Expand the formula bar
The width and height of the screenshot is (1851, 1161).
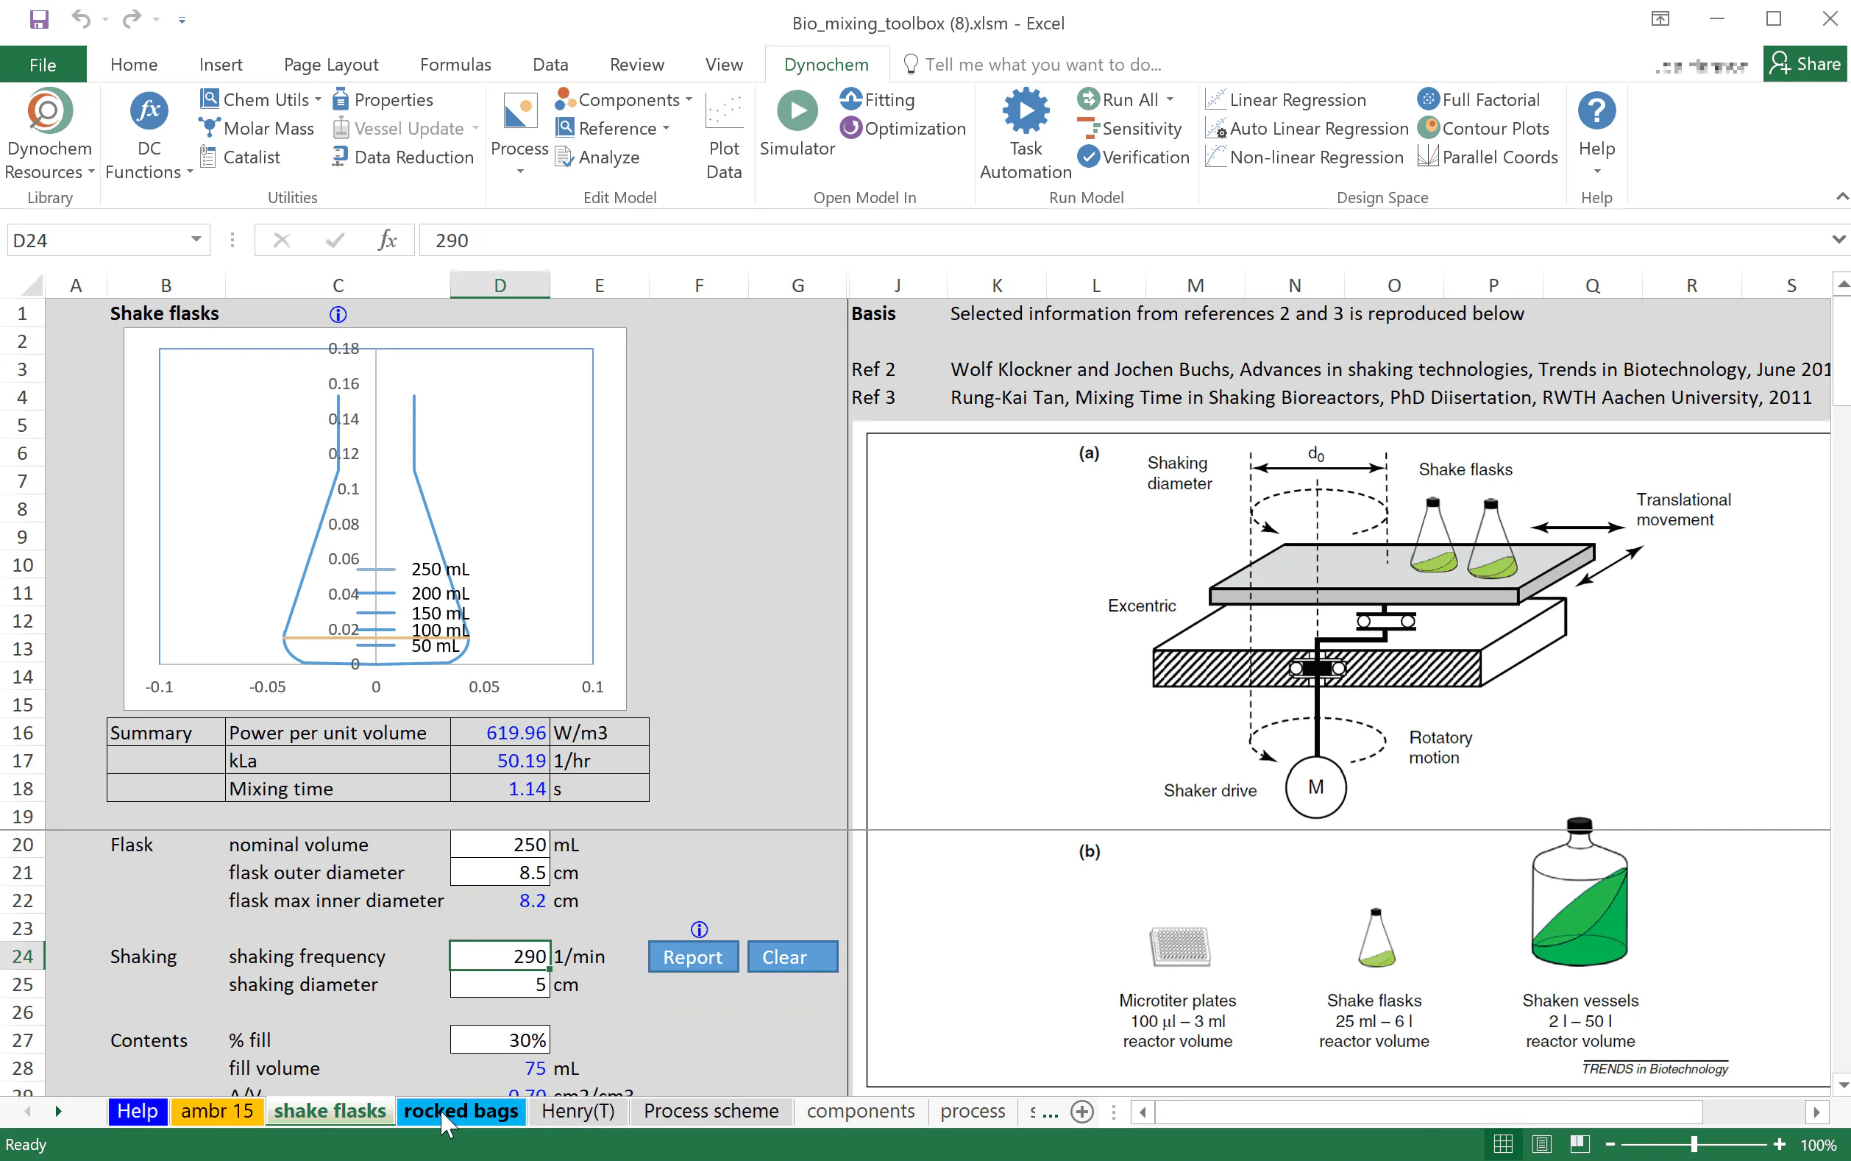(1838, 240)
